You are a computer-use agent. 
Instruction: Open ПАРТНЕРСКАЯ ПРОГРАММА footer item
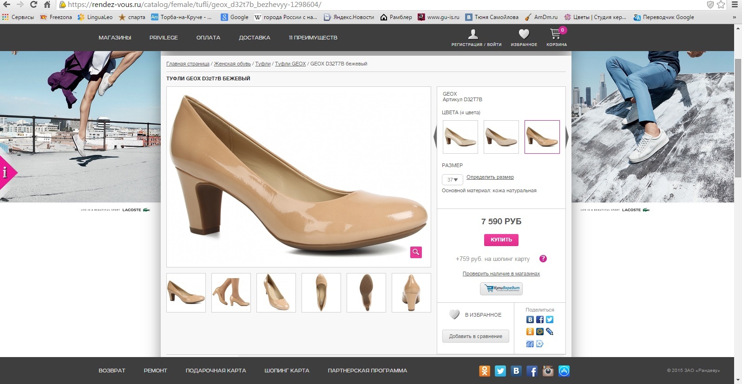[x=368, y=371]
